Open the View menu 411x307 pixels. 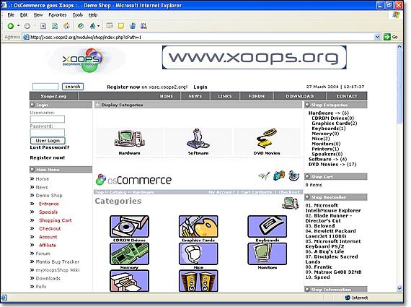coord(38,15)
